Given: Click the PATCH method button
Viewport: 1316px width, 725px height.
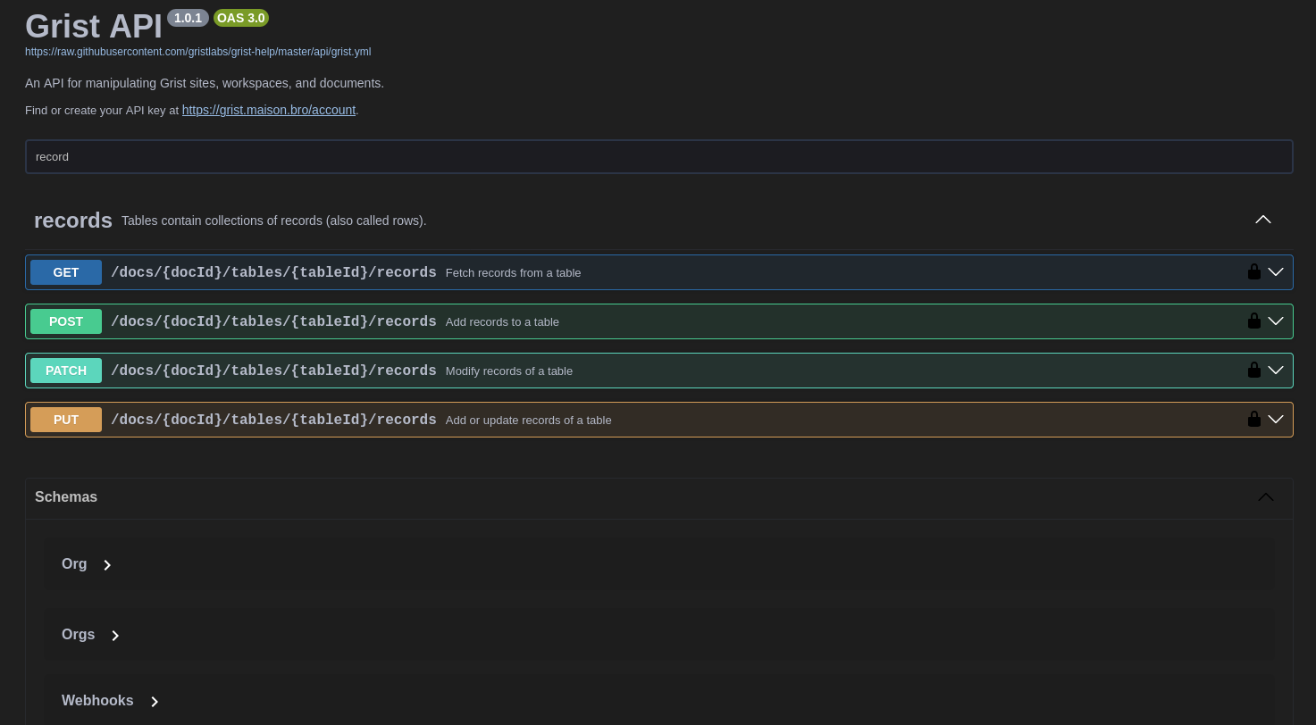Looking at the screenshot, I should tap(66, 371).
